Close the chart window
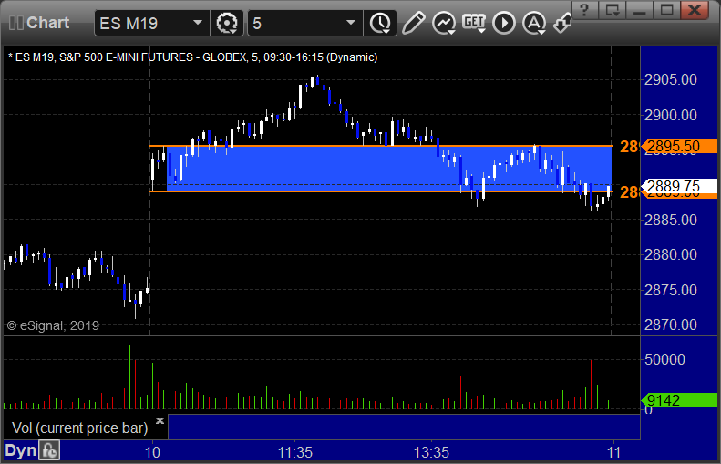 click(x=695, y=10)
